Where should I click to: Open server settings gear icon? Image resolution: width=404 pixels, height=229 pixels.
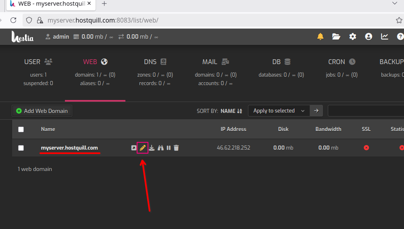[x=353, y=37]
